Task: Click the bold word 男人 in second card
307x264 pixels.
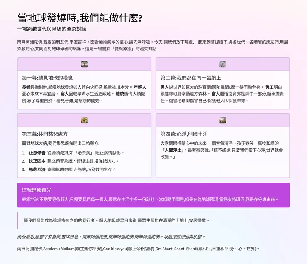Action: [164, 87]
